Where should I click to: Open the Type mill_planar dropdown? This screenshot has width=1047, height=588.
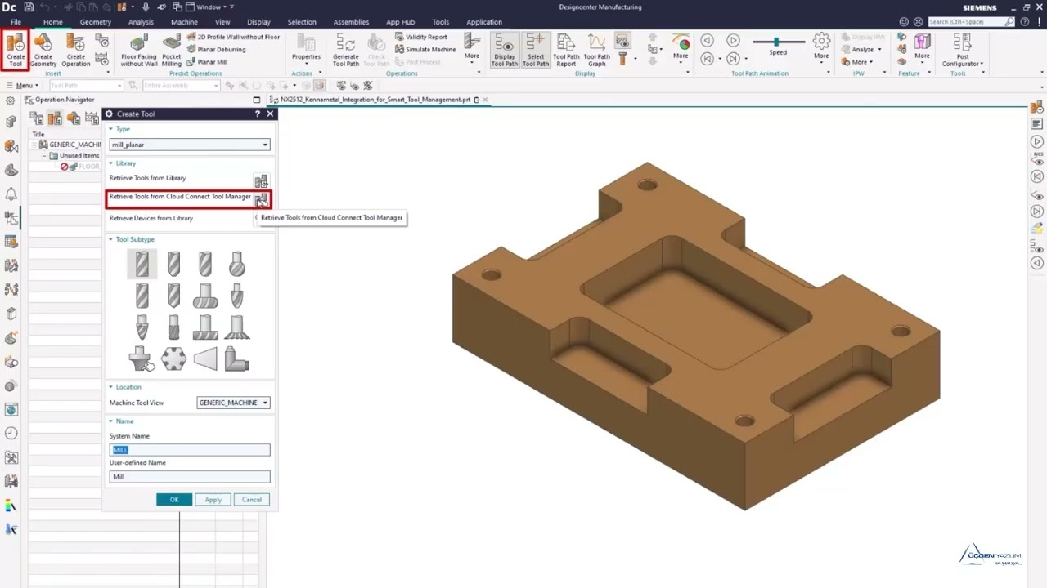pos(190,145)
